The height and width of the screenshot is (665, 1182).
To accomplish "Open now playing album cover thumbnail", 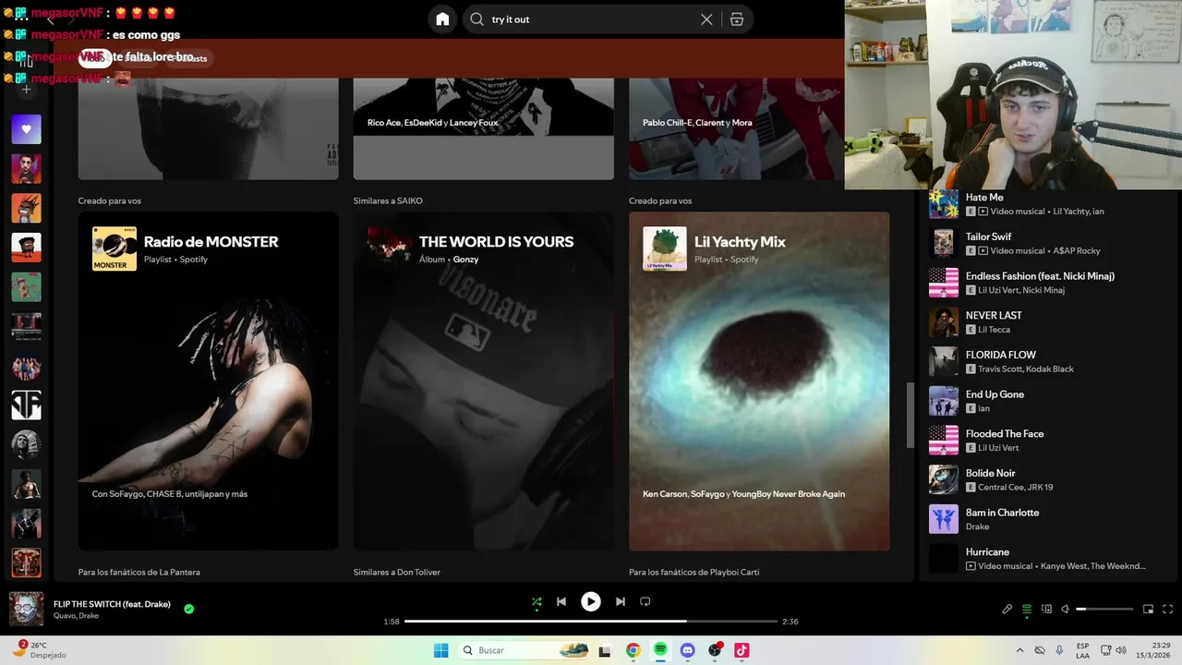I will pos(26,609).
